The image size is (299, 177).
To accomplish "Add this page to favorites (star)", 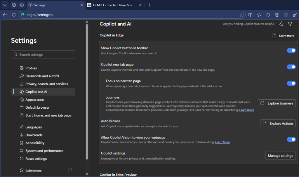I will click(241, 15).
